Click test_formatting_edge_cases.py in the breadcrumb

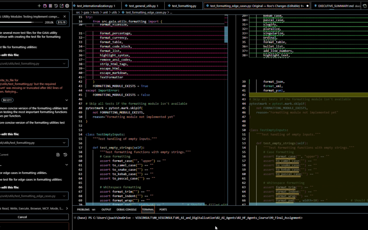[x=146, y=13]
